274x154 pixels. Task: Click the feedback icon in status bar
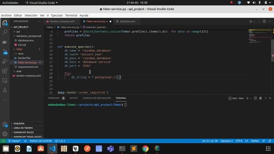(264, 141)
